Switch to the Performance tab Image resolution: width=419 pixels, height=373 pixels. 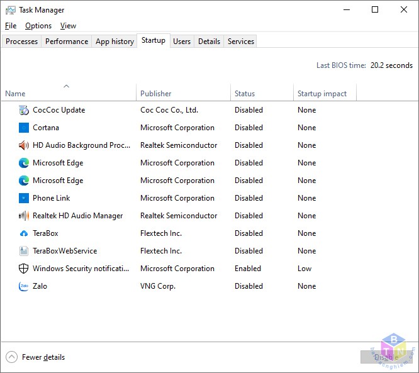(67, 42)
